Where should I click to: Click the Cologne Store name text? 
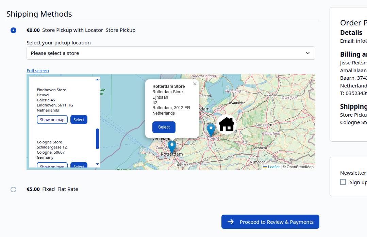click(49, 142)
